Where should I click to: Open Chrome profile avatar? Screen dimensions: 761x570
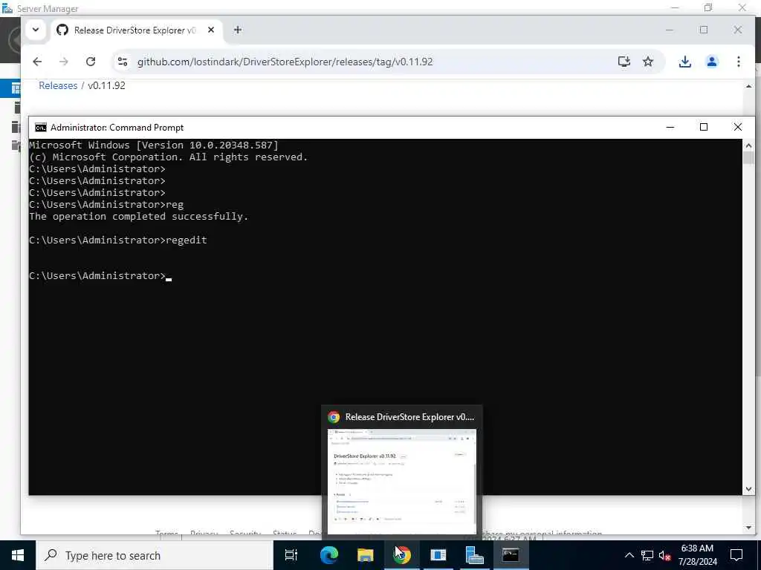711,62
